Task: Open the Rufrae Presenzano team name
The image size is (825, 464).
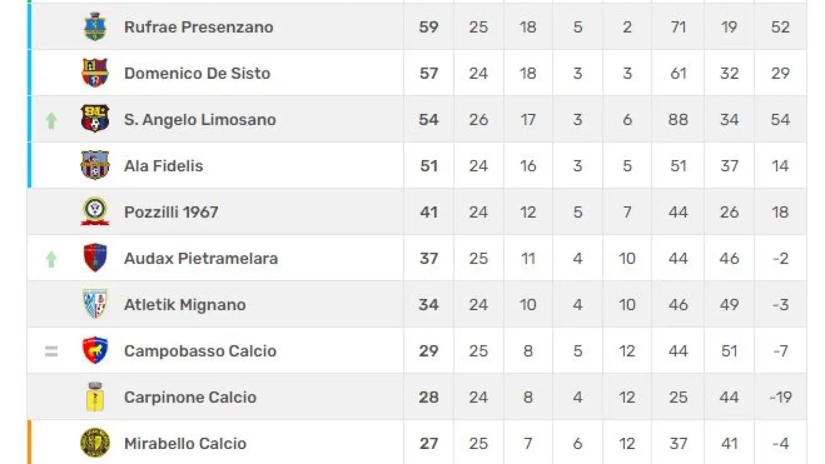Action: (199, 27)
